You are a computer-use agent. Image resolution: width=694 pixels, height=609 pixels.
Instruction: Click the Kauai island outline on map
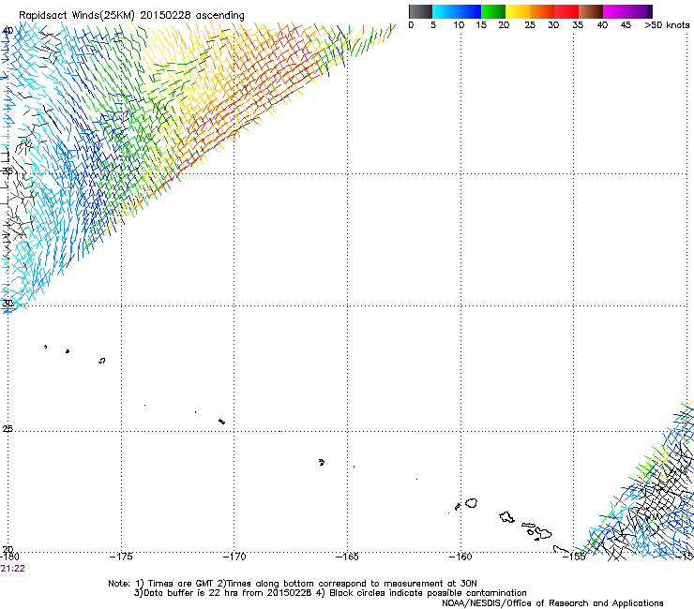pos(472,503)
